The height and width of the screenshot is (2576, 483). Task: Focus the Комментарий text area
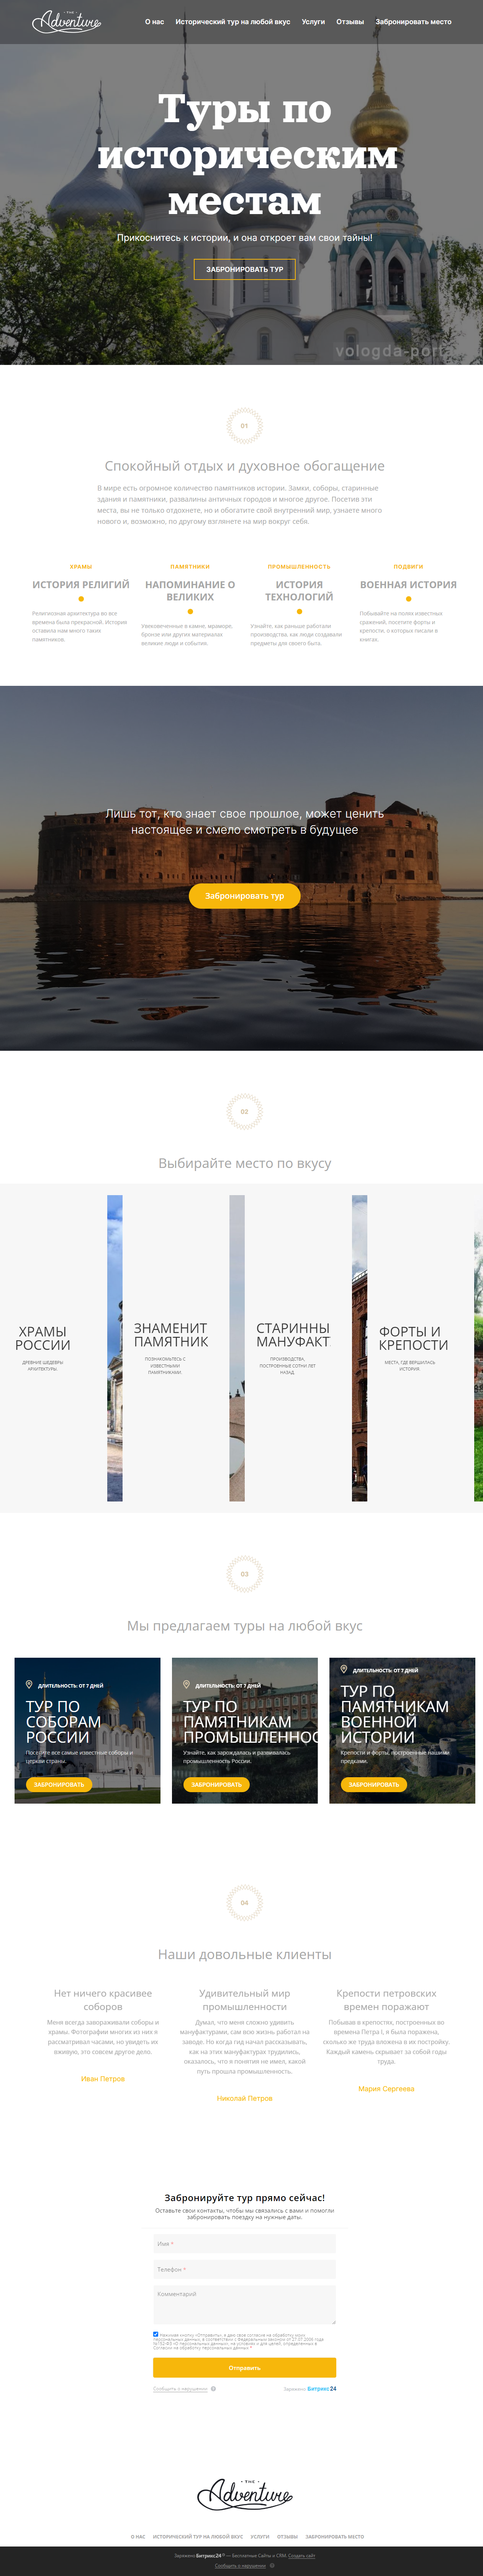(245, 2305)
